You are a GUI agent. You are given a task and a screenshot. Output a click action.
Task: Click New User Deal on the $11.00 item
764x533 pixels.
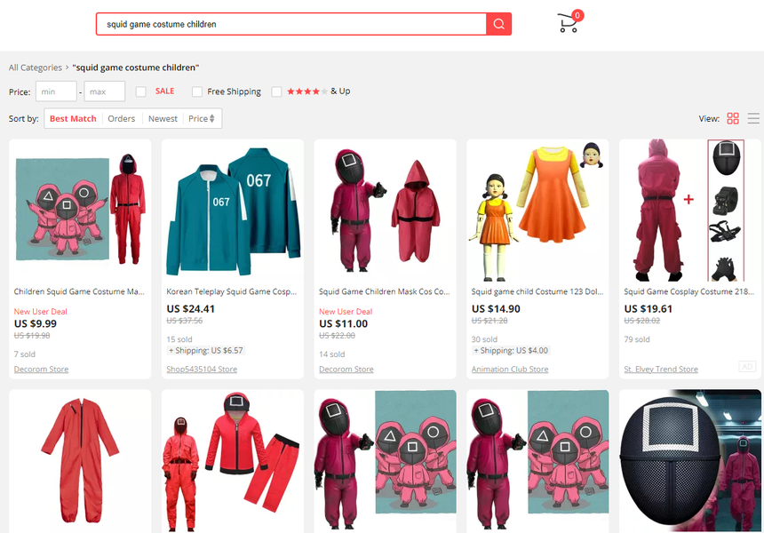(x=346, y=311)
